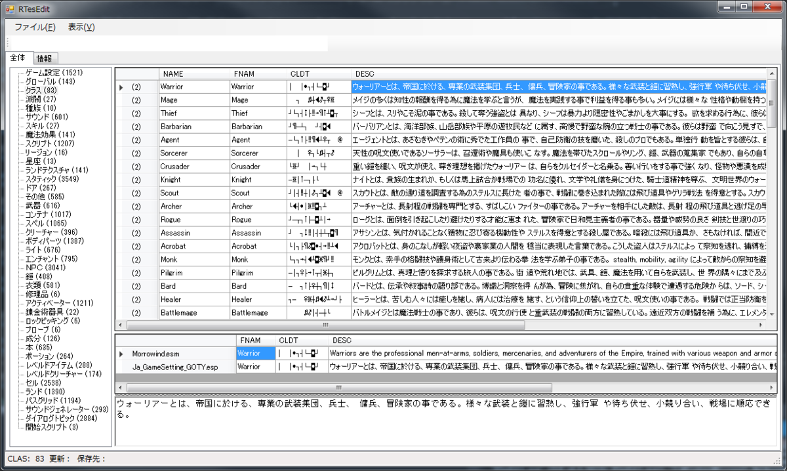Click the CLAS: 83 status bar text
The height and width of the screenshot is (471, 787).
(x=26, y=459)
